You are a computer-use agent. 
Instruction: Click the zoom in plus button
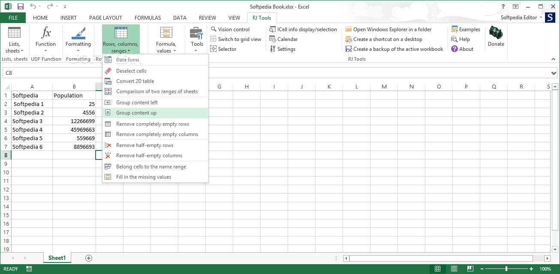(532, 269)
